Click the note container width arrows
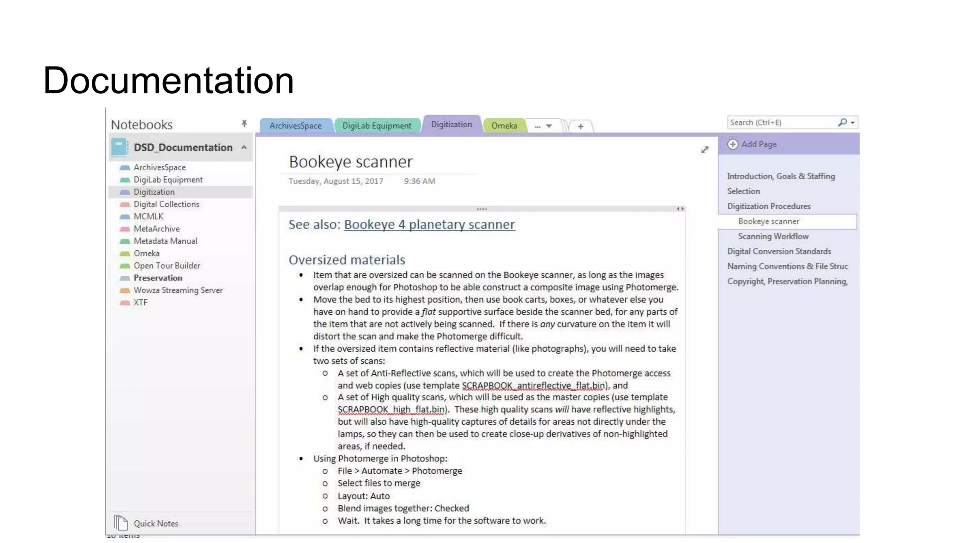 pos(680,208)
